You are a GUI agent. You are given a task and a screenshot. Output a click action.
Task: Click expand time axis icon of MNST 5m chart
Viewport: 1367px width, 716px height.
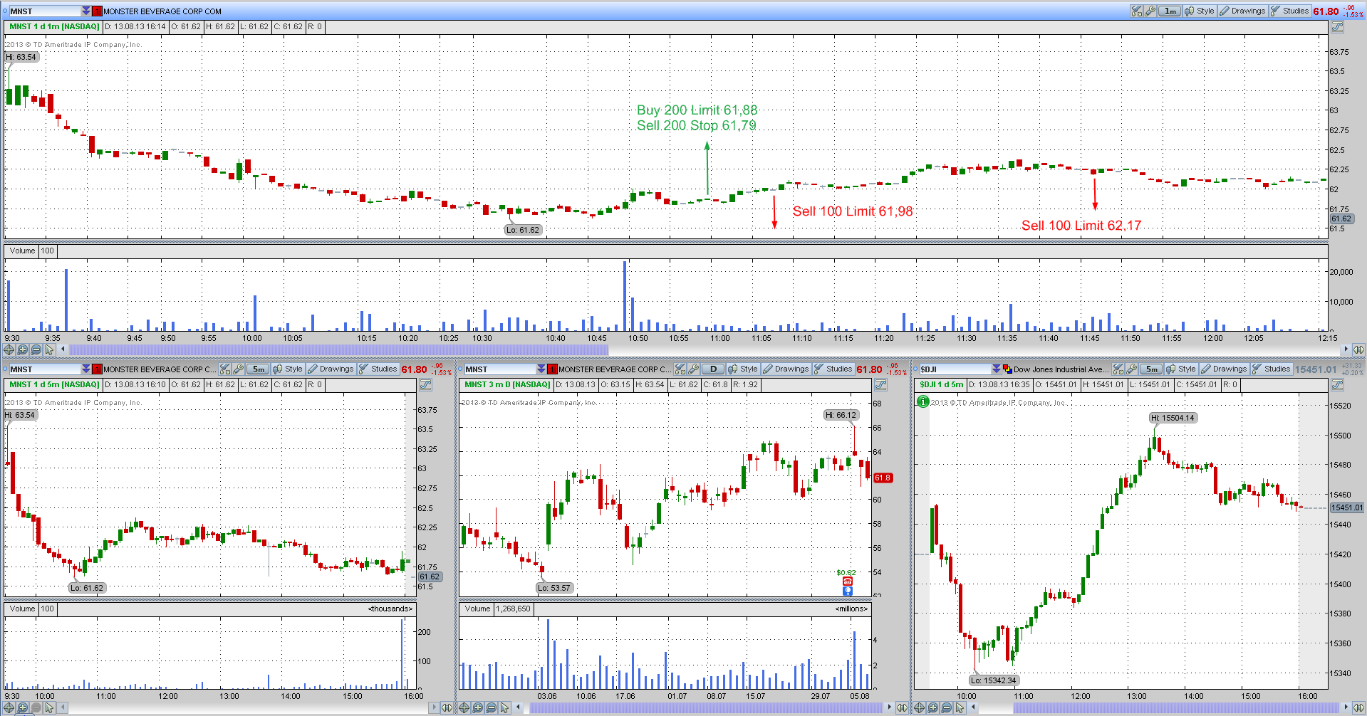[x=447, y=707]
